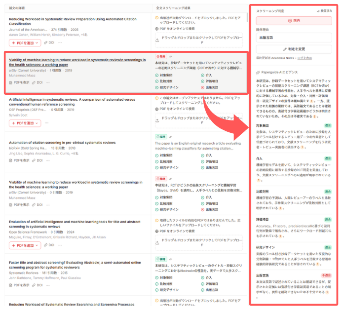Click Paperguide AIエビデンス sparkle icon
The image size is (343, 311).
258,73
